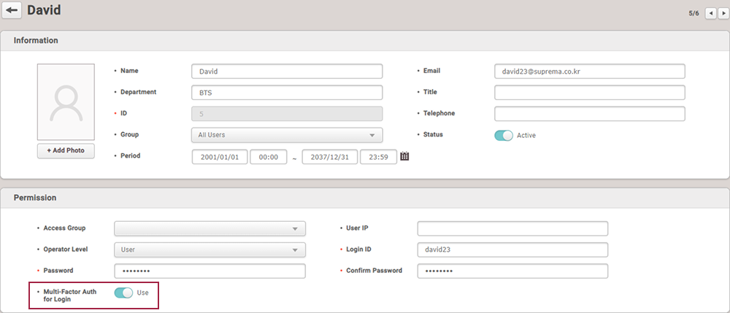Edit the end date 2037/12/31
Screen dimensions: 730x313
click(x=330, y=157)
